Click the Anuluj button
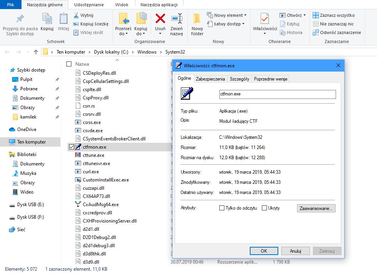Image resolution: width=377 pixels, height=273 pixels. [295, 251]
